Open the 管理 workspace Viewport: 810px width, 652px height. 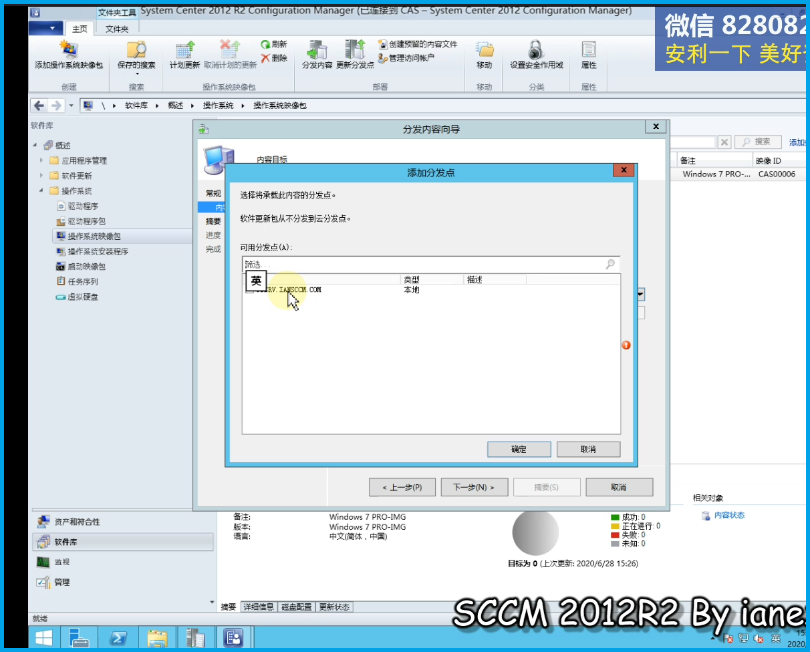[123, 582]
